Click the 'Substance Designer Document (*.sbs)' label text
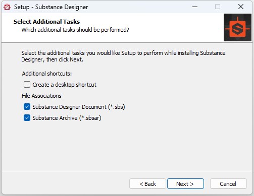 [79, 107]
